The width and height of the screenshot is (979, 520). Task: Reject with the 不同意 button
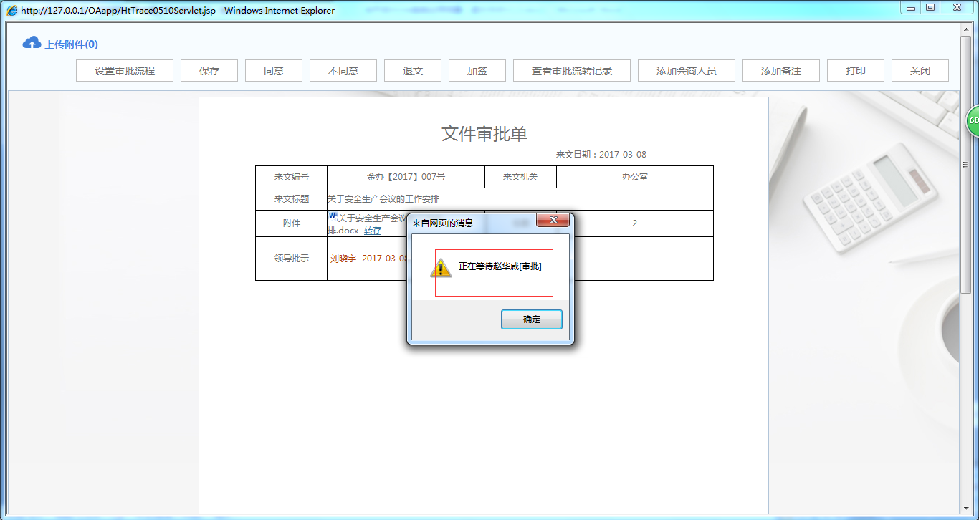pos(343,71)
